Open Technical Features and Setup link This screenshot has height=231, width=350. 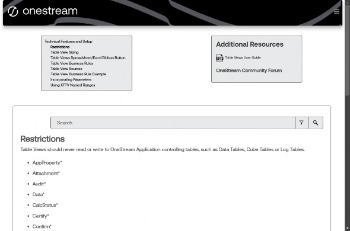(x=68, y=41)
